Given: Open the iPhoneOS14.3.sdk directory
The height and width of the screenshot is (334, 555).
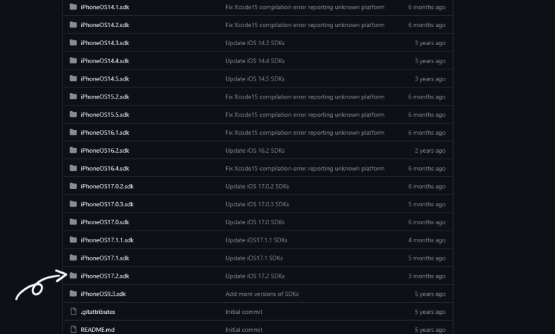Looking at the screenshot, I should point(105,43).
